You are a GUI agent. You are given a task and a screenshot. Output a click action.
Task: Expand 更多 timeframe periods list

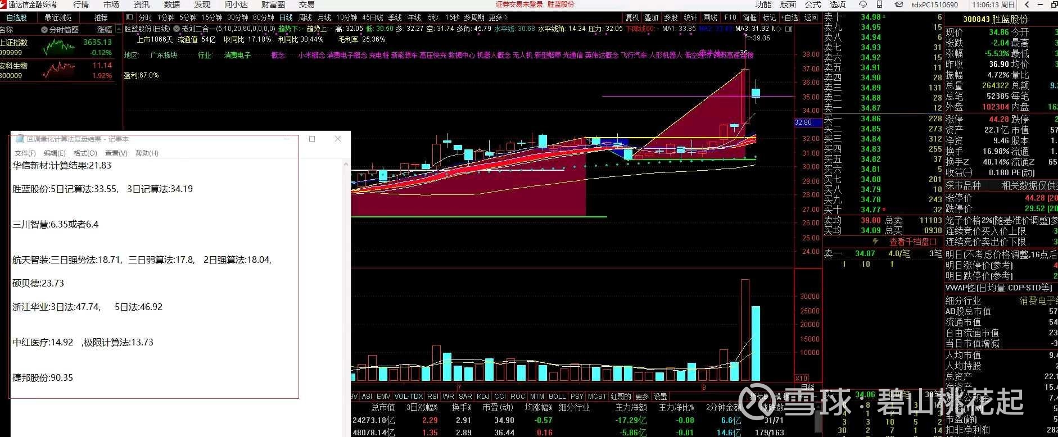tap(498, 17)
